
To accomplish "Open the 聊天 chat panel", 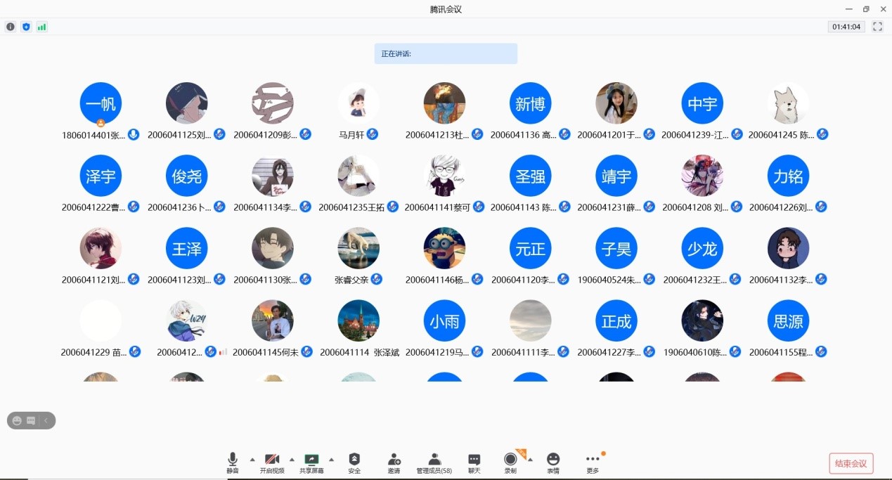I will pyautogui.click(x=474, y=462).
